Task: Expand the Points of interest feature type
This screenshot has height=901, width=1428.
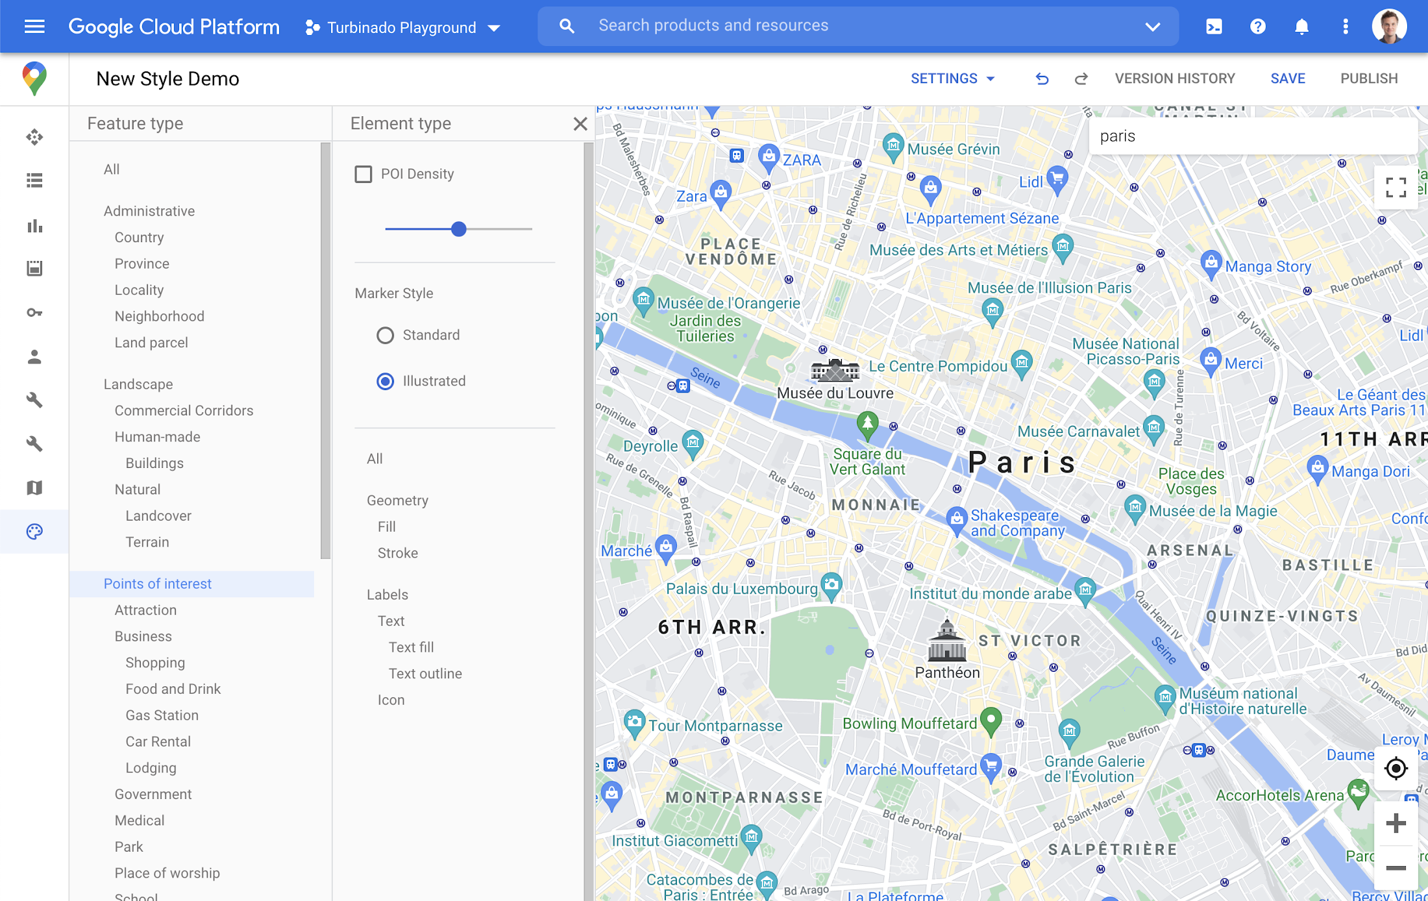Action: 158,584
